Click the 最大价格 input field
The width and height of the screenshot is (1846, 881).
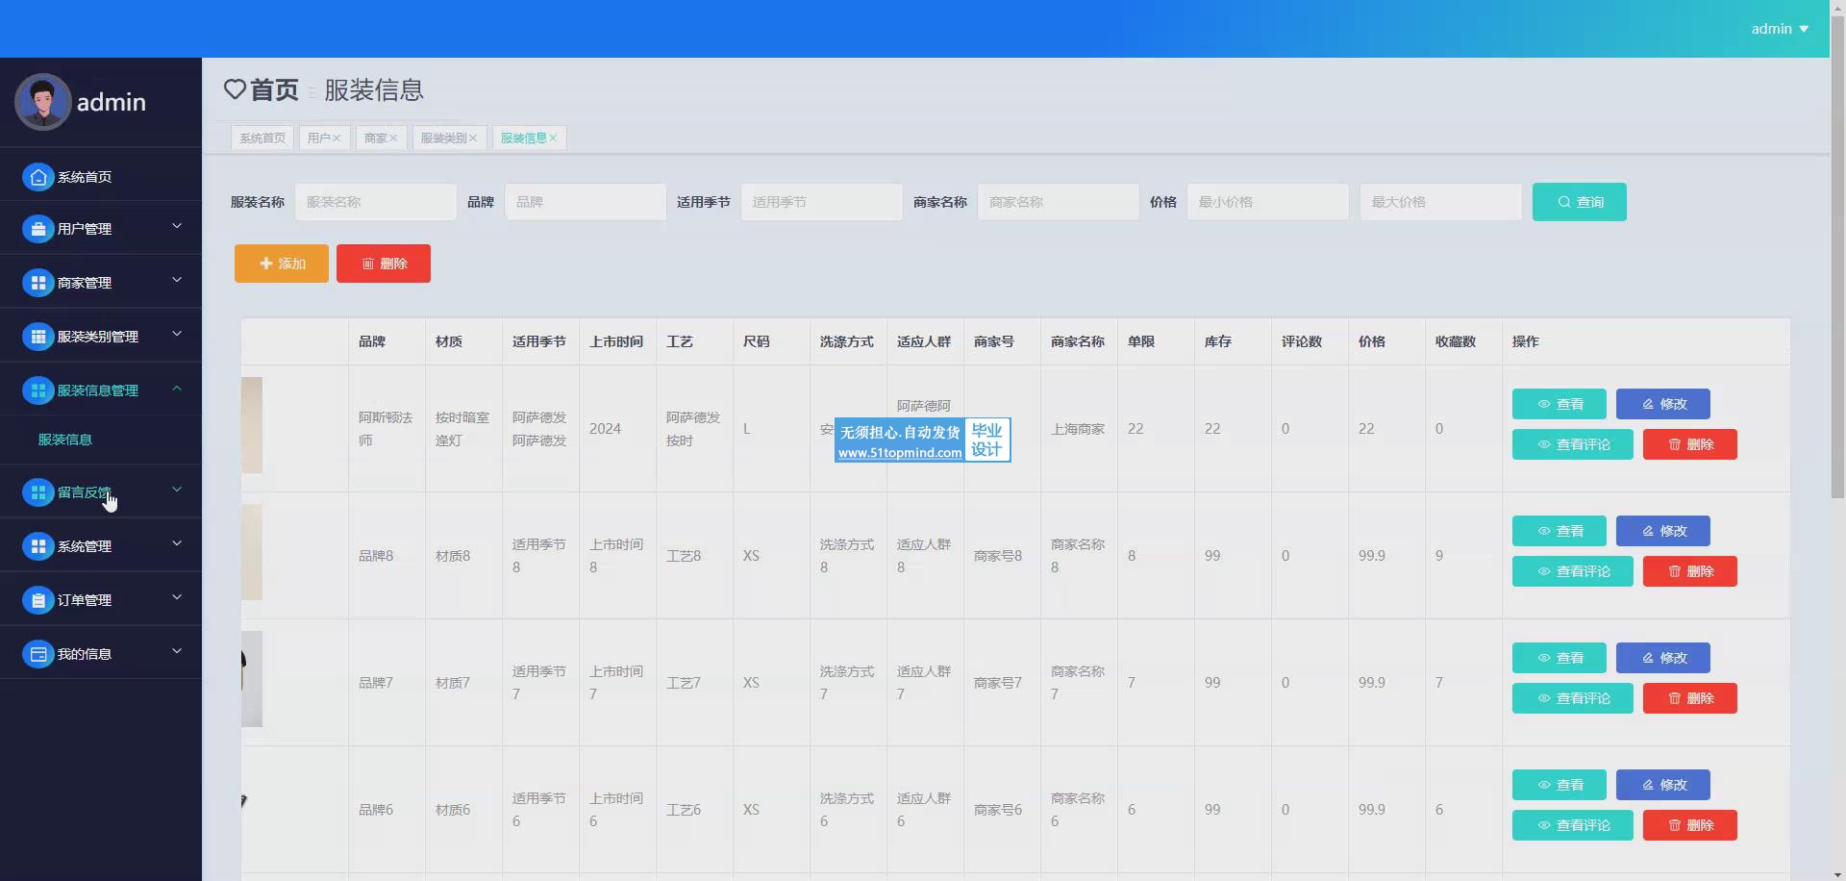coord(1441,202)
